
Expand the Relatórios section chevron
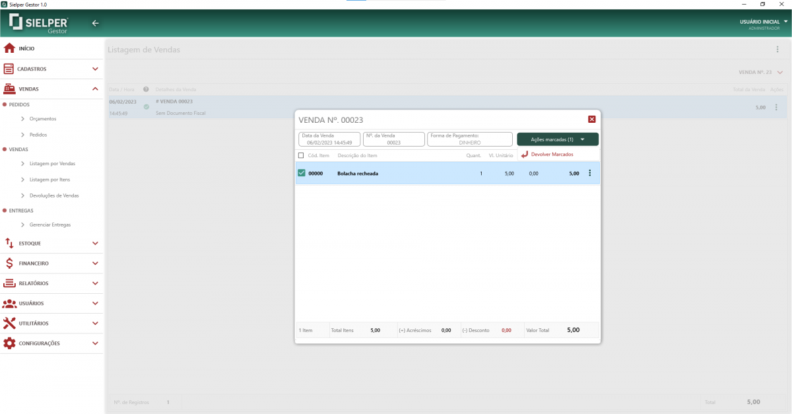pos(95,283)
